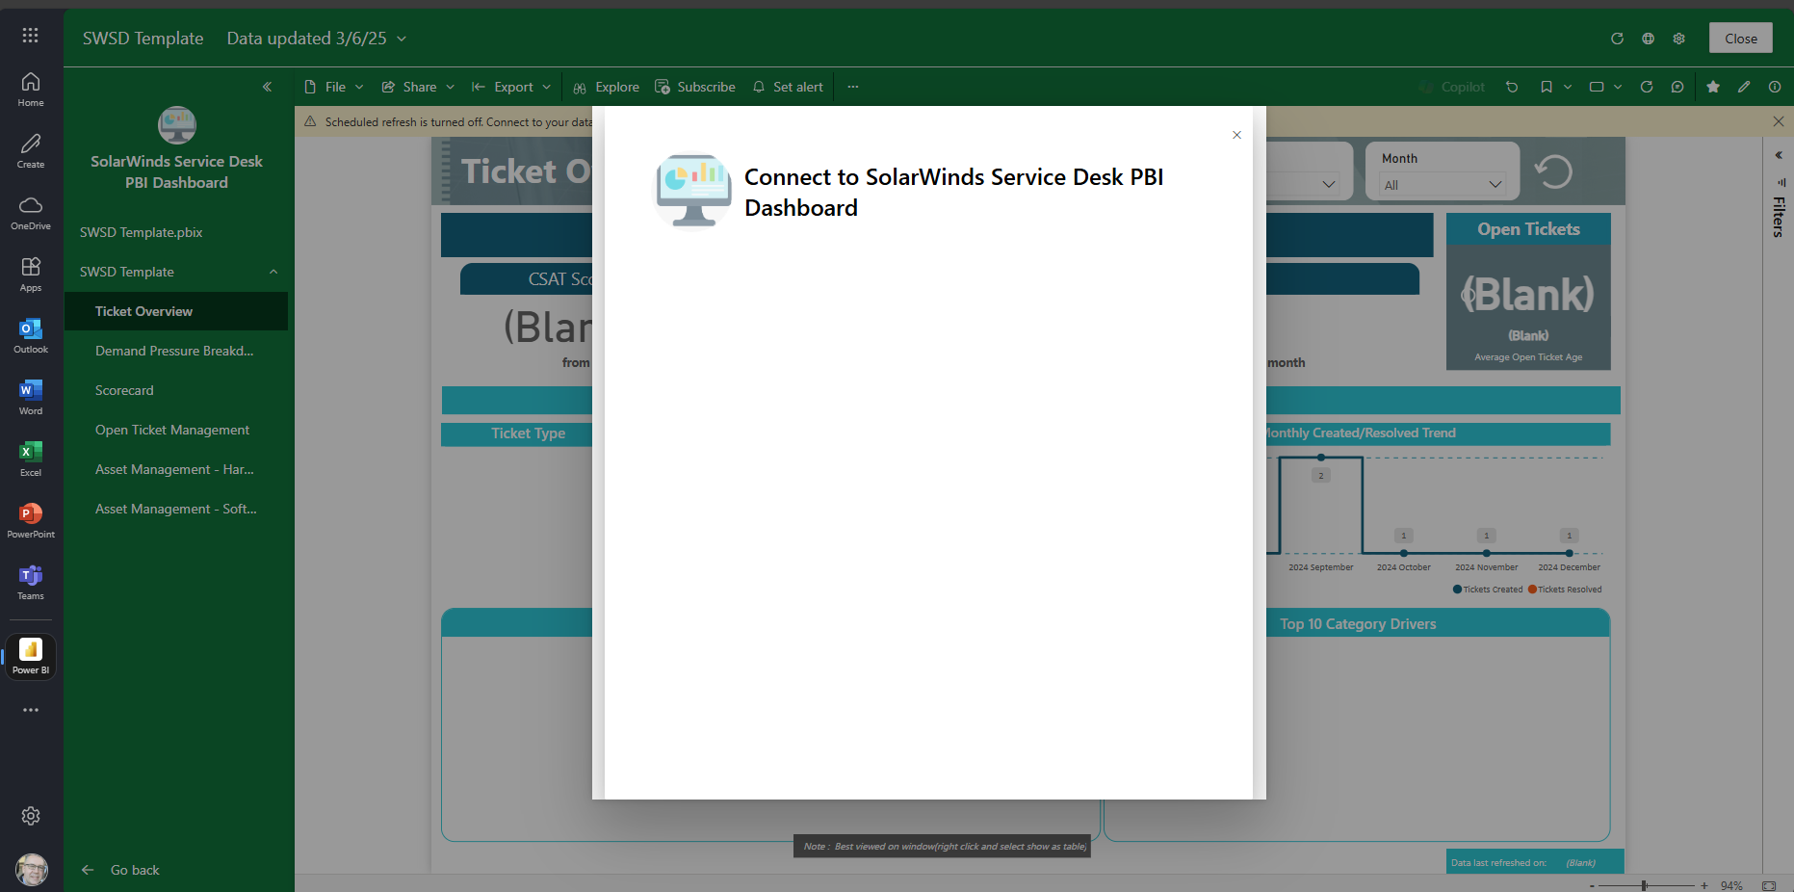Open the Open Ticket Management page
This screenshot has width=1794, height=892.
pyautogui.click(x=176, y=430)
